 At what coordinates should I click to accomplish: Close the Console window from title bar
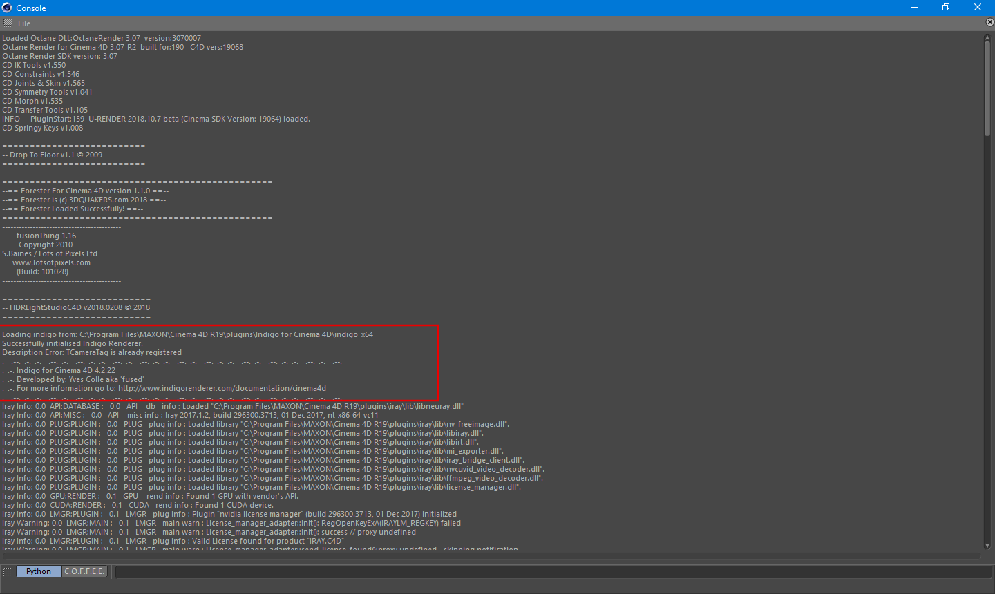978,8
